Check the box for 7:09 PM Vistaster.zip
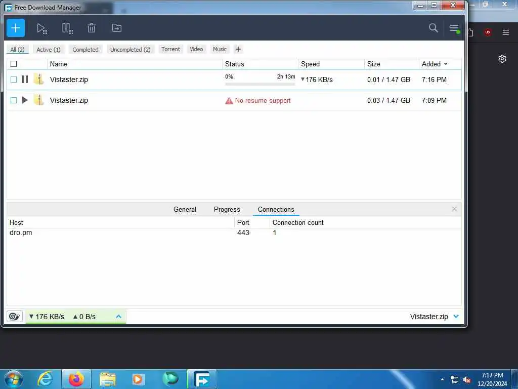Image resolution: width=518 pixels, height=389 pixels. [14, 100]
